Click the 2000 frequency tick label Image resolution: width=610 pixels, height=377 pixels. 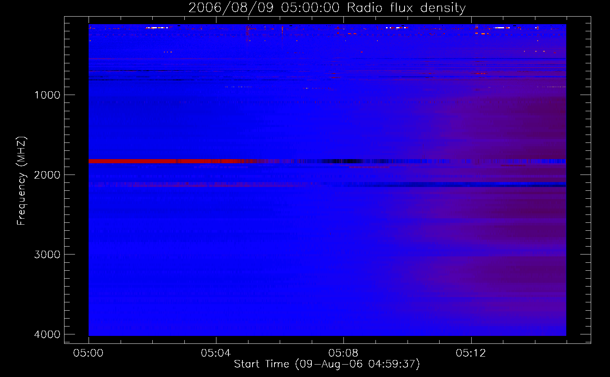point(48,175)
